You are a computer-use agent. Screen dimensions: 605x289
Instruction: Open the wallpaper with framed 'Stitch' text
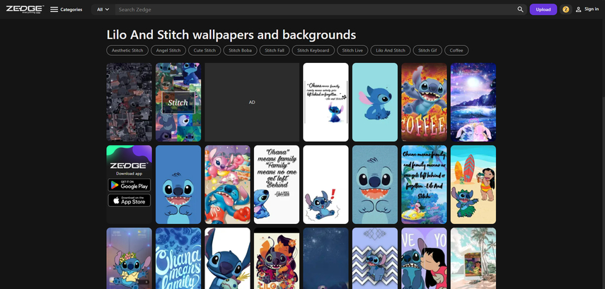(178, 102)
